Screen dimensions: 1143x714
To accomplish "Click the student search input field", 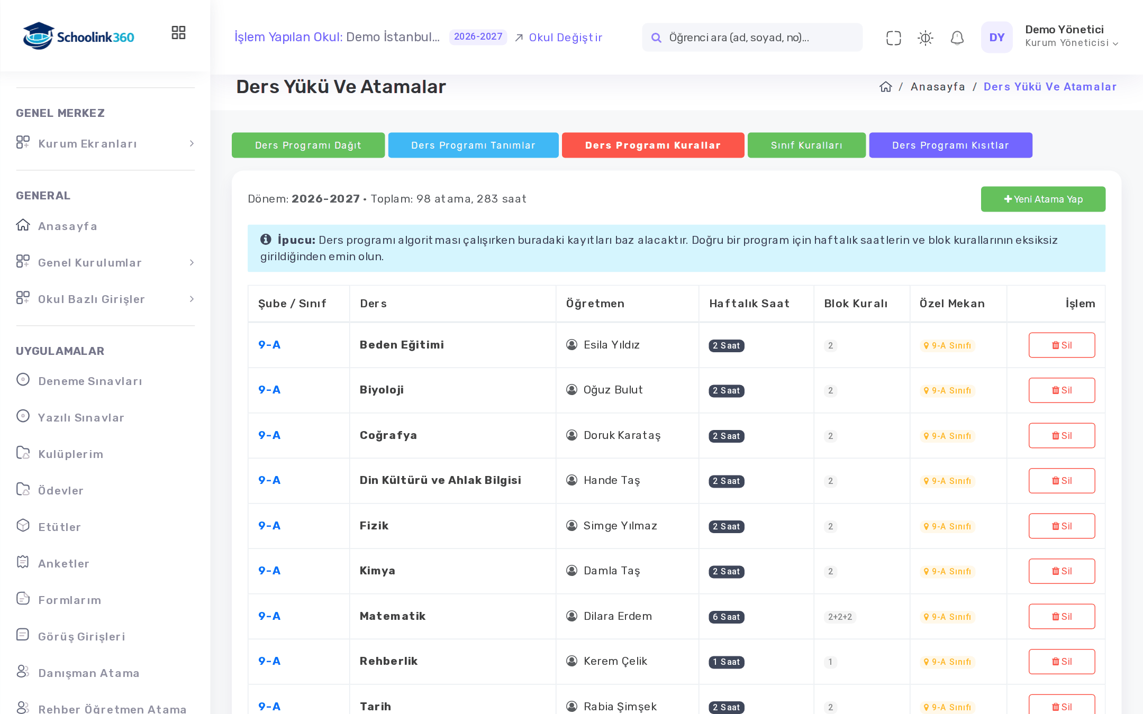I will pyautogui.click(x=752, y=38).
